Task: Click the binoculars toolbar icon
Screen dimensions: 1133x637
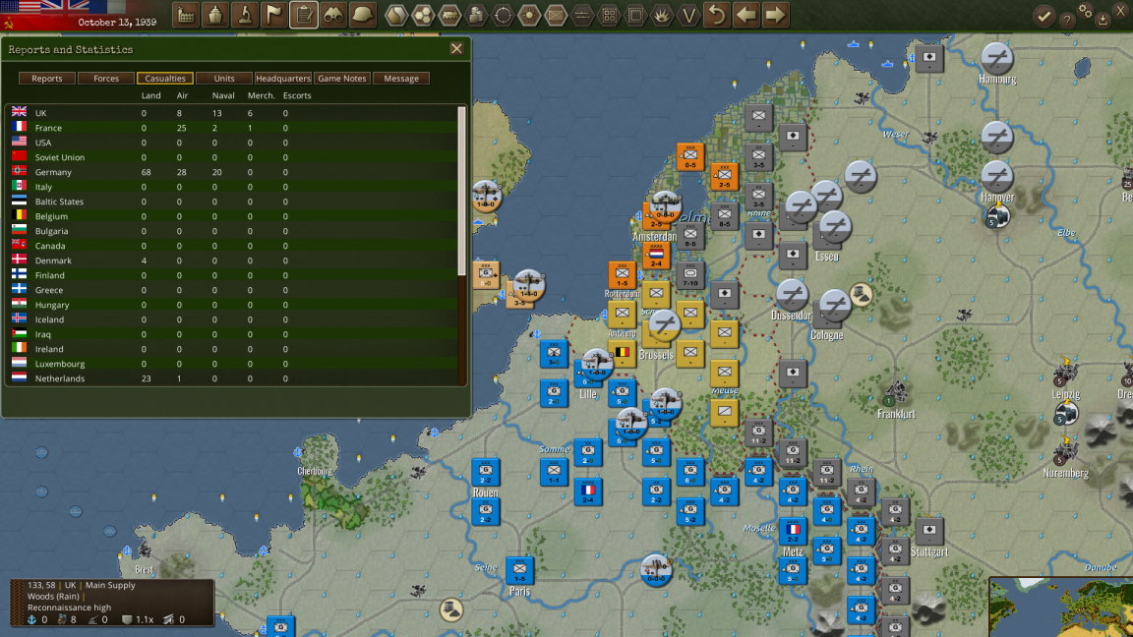Action: click(x=333, y=15)
